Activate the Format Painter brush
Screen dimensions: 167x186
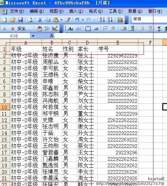point(67,20)
